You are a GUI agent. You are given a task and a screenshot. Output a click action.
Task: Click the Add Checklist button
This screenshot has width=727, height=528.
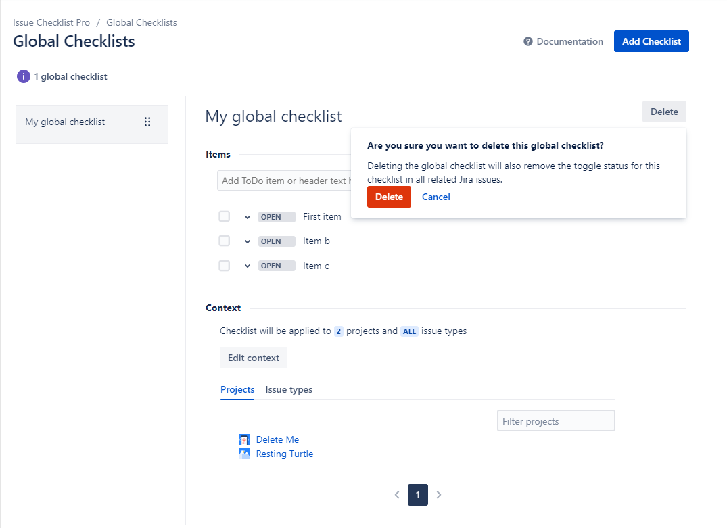tap(651, 41)
